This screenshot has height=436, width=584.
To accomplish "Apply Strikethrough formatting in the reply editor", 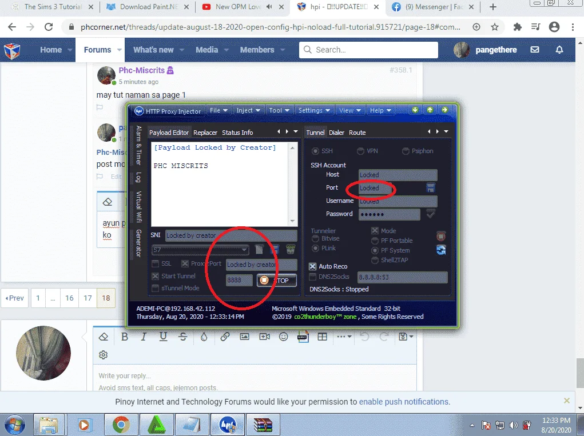I will tap(183, 337).
